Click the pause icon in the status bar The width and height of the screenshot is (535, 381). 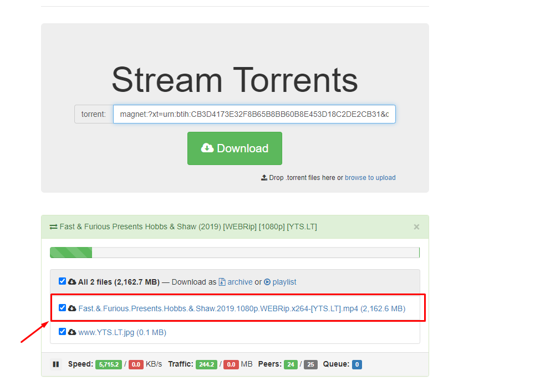[55, 364]
